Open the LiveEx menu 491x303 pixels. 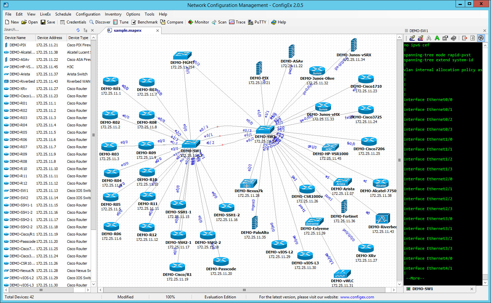tap(45, 14)
